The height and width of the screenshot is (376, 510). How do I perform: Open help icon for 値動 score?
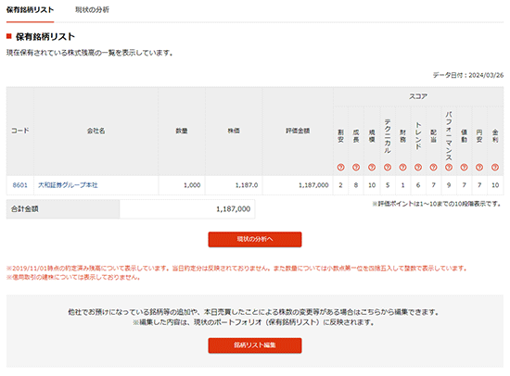pyautogui.click(x=464, y=167)
